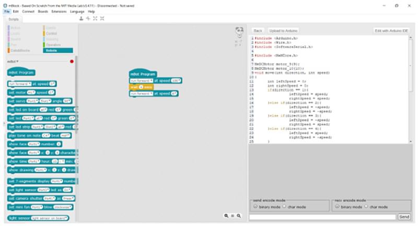Click the mBot Program hat block in the palette
The height and width of the screenshot is (226, 418).
[21, 72]
